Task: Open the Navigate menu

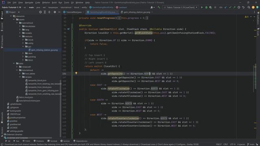Action: tap(29, 2)
